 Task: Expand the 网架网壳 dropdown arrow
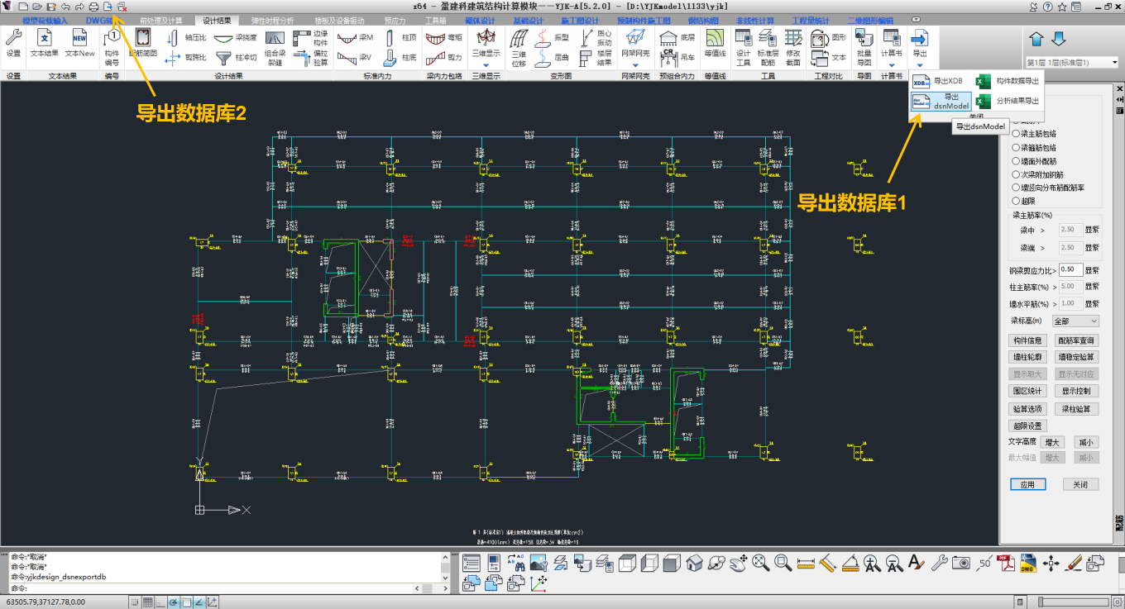[x=635, y=64]
